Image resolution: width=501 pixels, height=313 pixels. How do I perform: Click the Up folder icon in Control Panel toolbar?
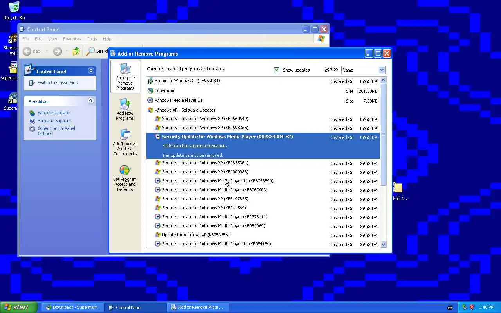[x=76, y=51]
